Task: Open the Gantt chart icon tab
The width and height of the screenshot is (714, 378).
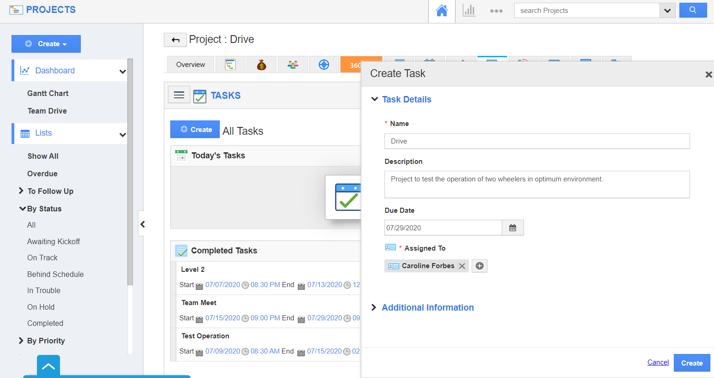Action: tap(230, 65)
